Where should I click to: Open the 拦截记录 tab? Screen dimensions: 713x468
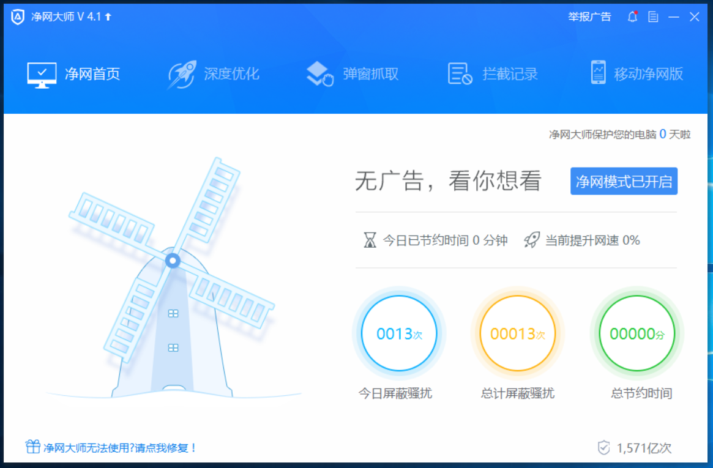coord(493,74)
